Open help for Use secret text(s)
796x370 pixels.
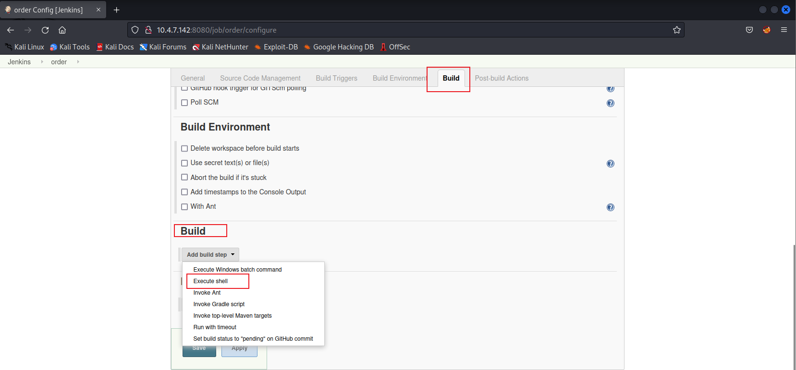[611, 164]
